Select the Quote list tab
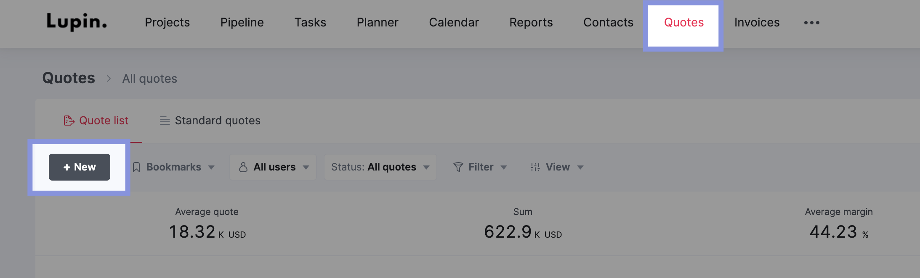The width and height of the screenshot is (920, 278). (104, 121)
